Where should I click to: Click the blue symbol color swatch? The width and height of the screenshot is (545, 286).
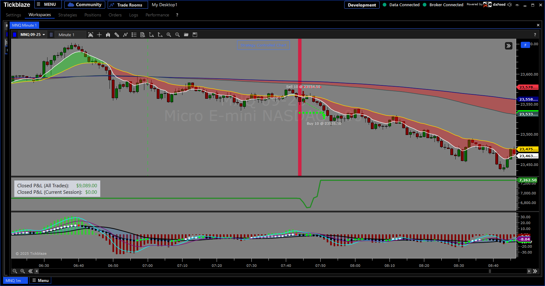pyautogui.click(x=14, y=35)
